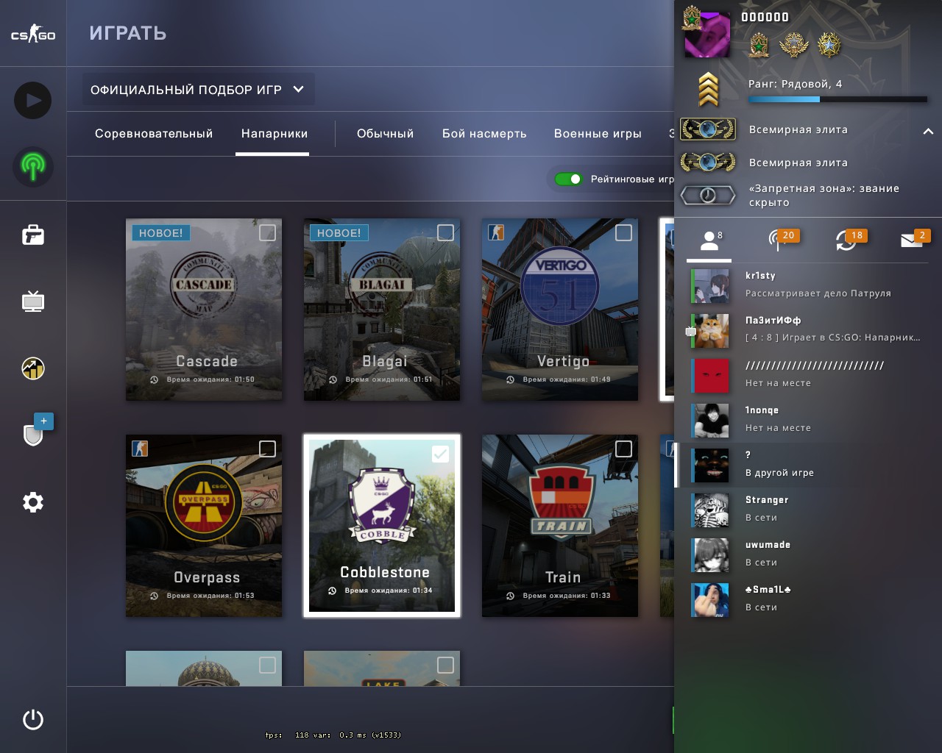Click the red avatar with slashes name
This screenshot has width=942, height=753.
tap(711, 376)
